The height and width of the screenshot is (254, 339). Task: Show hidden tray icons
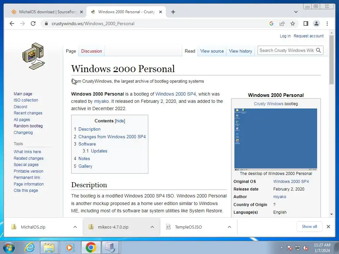click(x=281, y=248)
